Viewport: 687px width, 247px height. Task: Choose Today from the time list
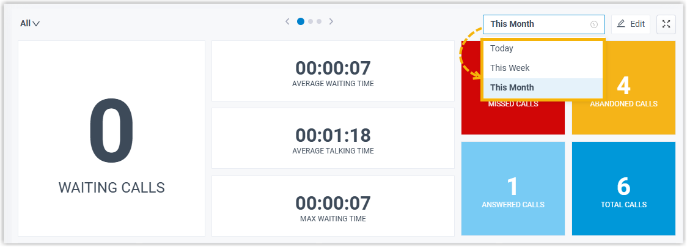pyautogui.click(x=502, y=48)
